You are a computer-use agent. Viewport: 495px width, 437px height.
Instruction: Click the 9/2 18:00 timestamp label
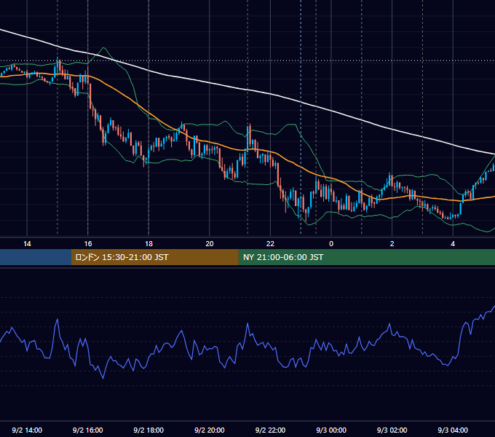(x=148, y=430)
